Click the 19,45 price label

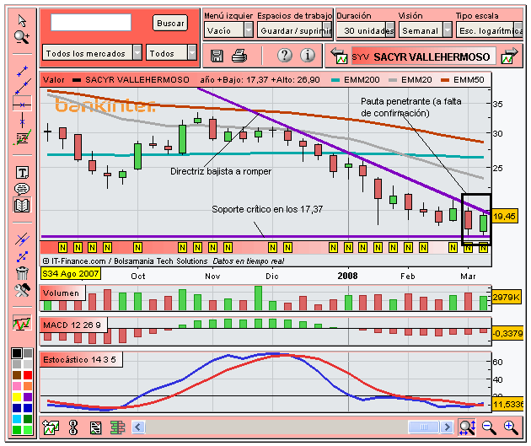[505, 216]
